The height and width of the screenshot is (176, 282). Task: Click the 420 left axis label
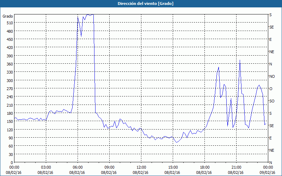point(10,48)
